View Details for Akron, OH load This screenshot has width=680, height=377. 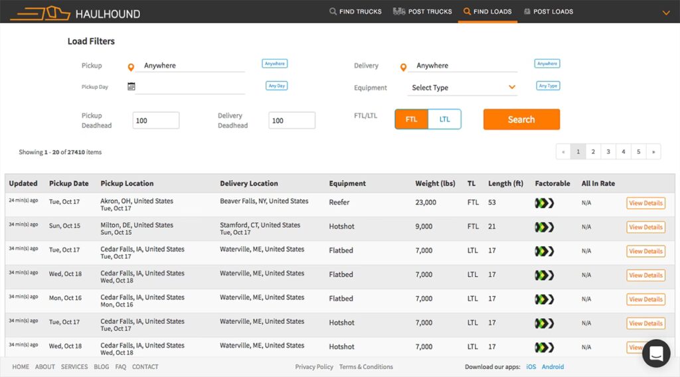pos(645,203)
